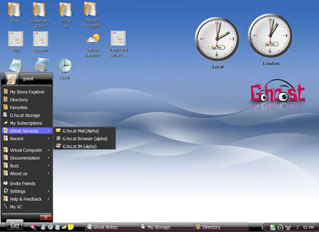This screenshot has height=232, width=319.
Task: Click the Go start button
Action: [x=15, y=225]
